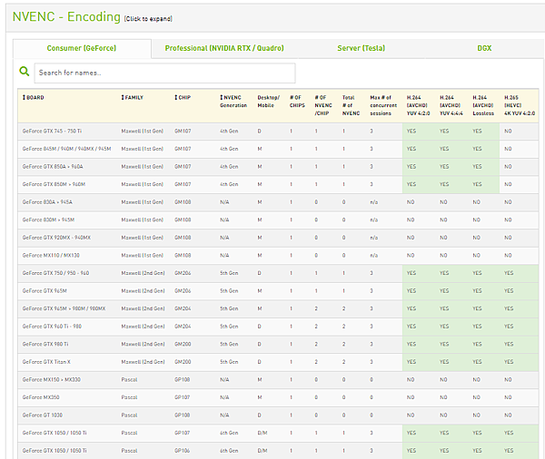Screen dimensions: 545x459
Task: Click the '[Click to expand]' text
Action: [x=148, y=19]
